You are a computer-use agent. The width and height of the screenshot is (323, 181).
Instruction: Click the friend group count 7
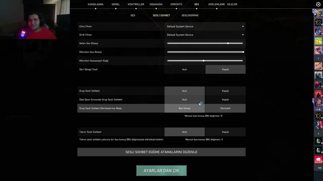[318, 59]
